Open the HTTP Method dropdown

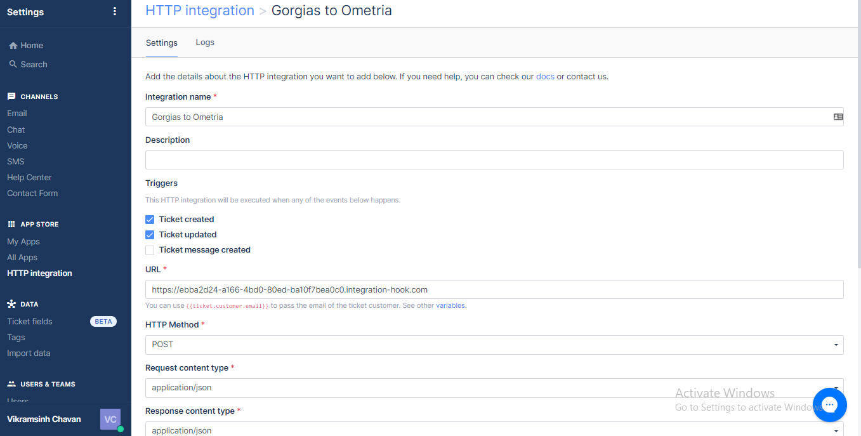(494, 345)
